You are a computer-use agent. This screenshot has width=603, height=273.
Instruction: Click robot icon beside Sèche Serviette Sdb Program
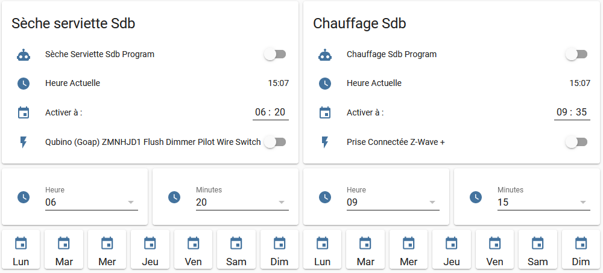tap(24, 55)
